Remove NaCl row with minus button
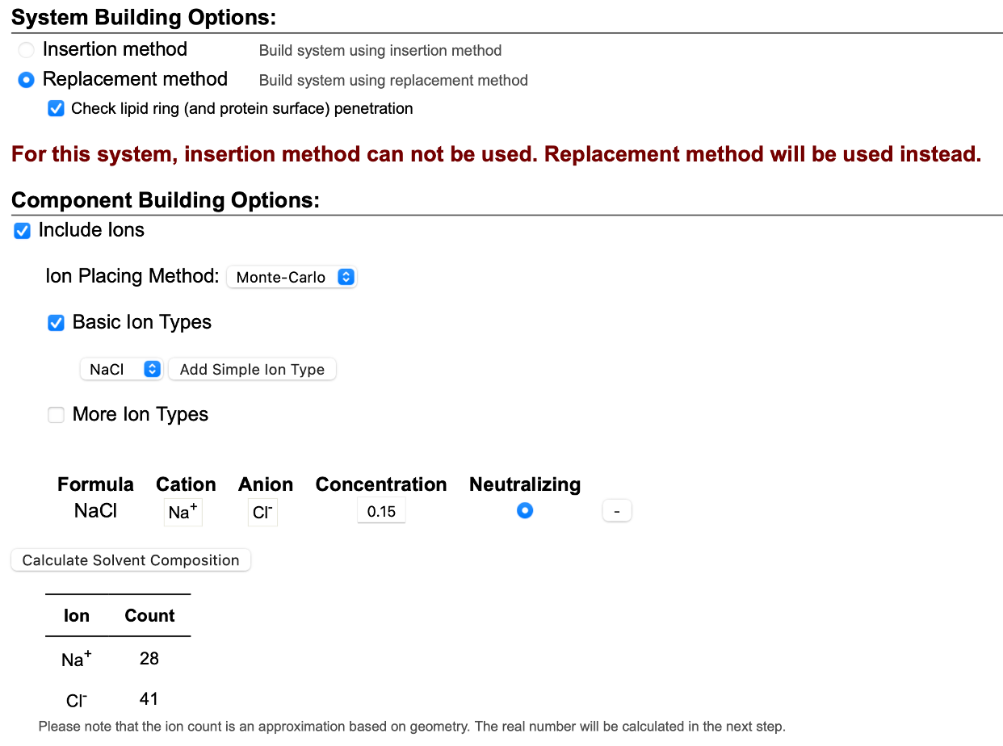The image size is (1003, 746). (x=617, y=512)
